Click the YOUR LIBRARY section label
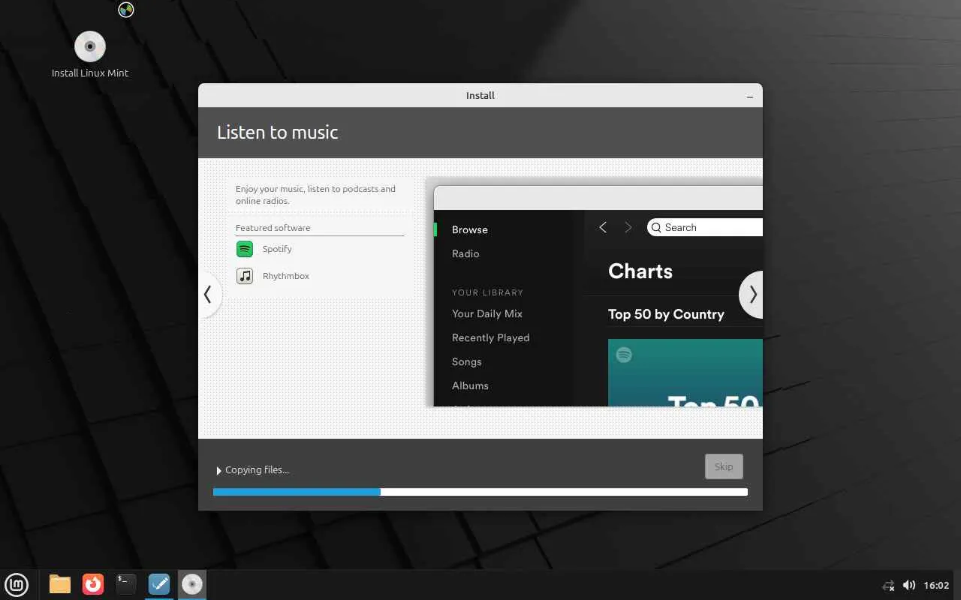Image resolution: width=961 pixels, height=600 pixels. pos(488,292)
